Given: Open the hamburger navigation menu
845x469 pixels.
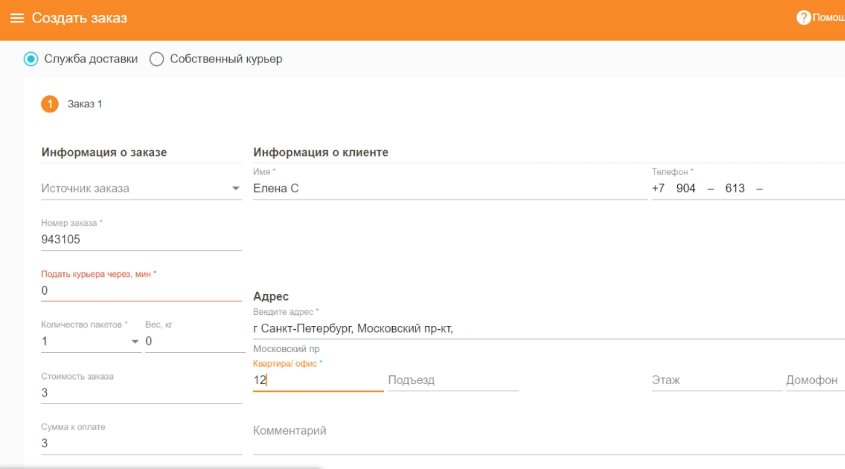Looking at the screenshot, I should tap(17, 18).
